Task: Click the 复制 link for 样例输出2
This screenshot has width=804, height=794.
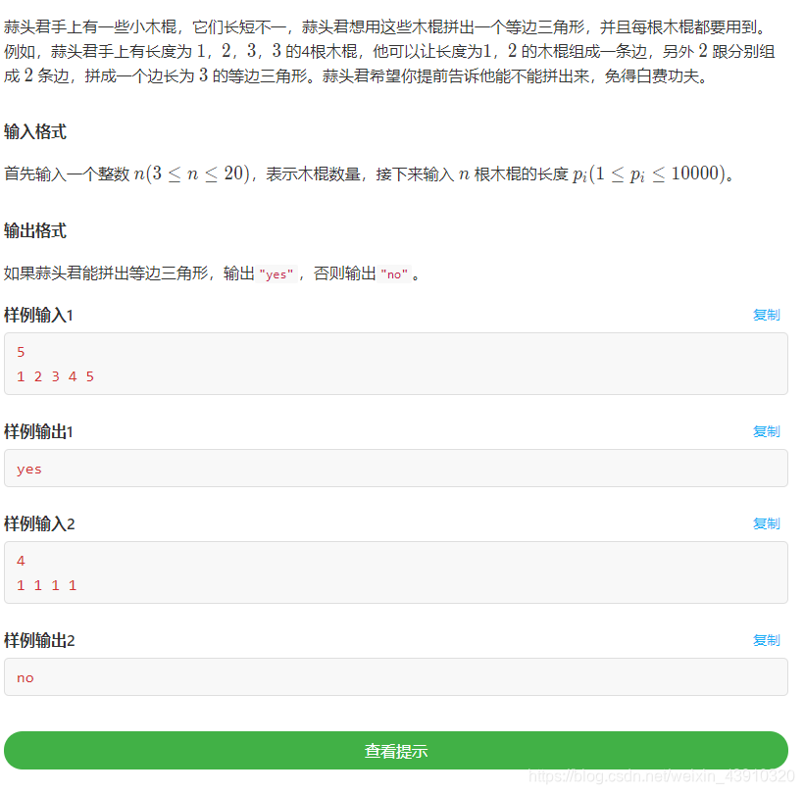Action: pos(766,640)
